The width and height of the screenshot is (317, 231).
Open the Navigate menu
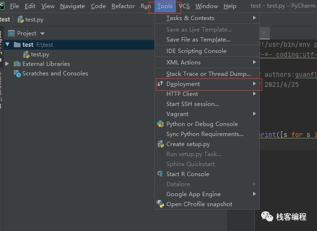pyautogui.click(x=72, y=6)
